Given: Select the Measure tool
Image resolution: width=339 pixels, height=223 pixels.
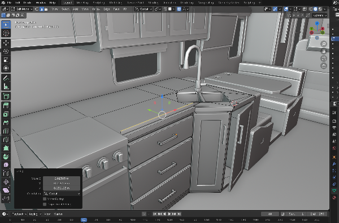Looking at the screenshot, I should pyautogui.click(x=6, y=86).
